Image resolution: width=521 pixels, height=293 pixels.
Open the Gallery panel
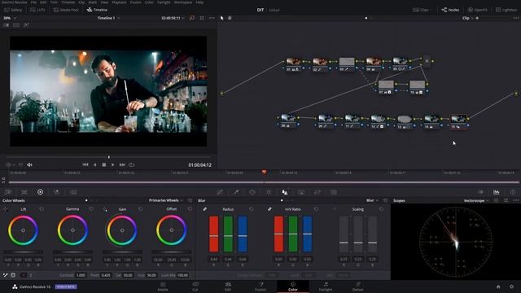(13, 10)
